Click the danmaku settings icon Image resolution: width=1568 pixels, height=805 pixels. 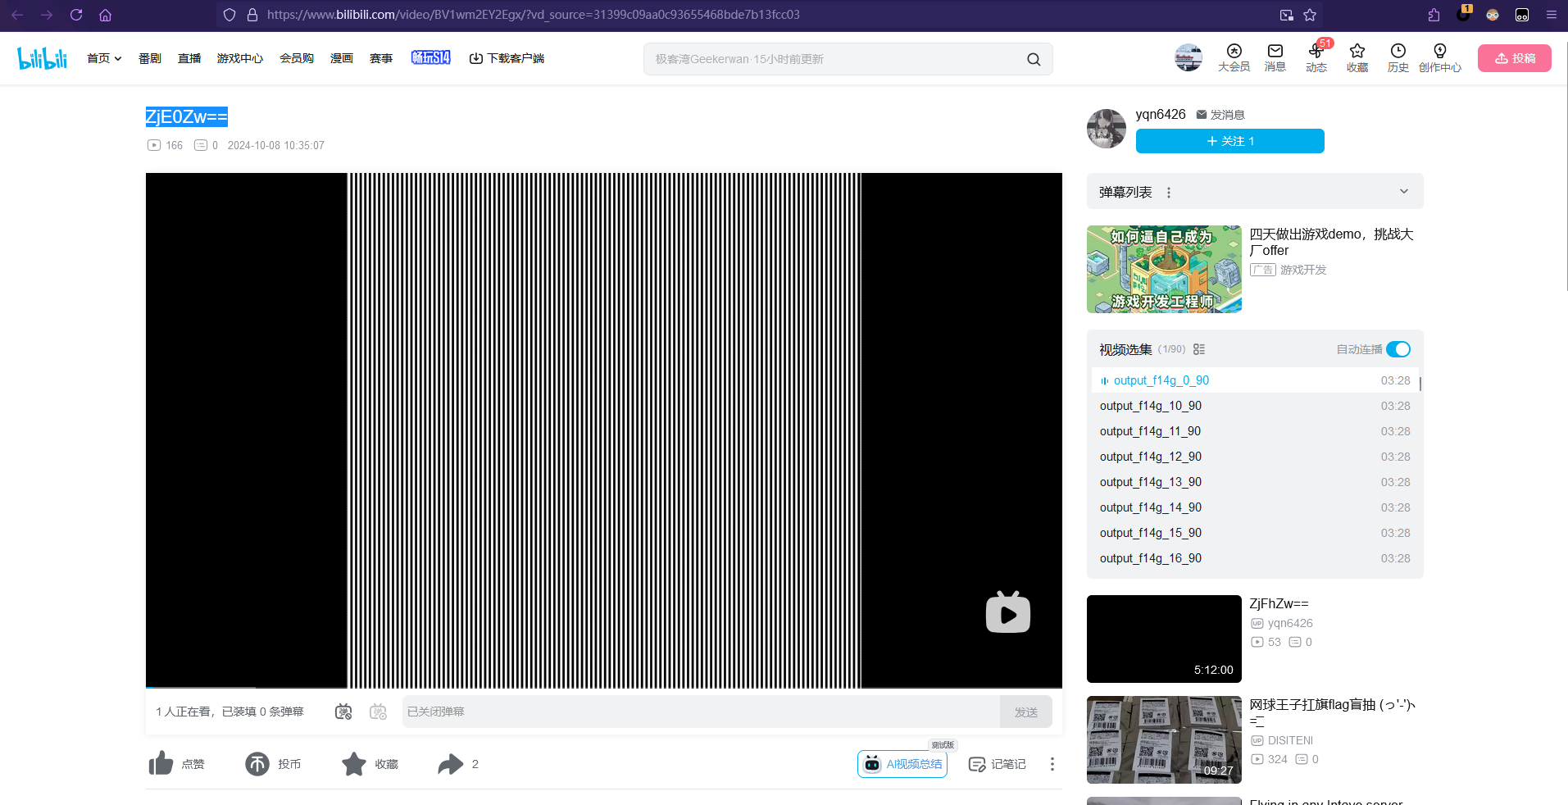click(x=378, y=712)
